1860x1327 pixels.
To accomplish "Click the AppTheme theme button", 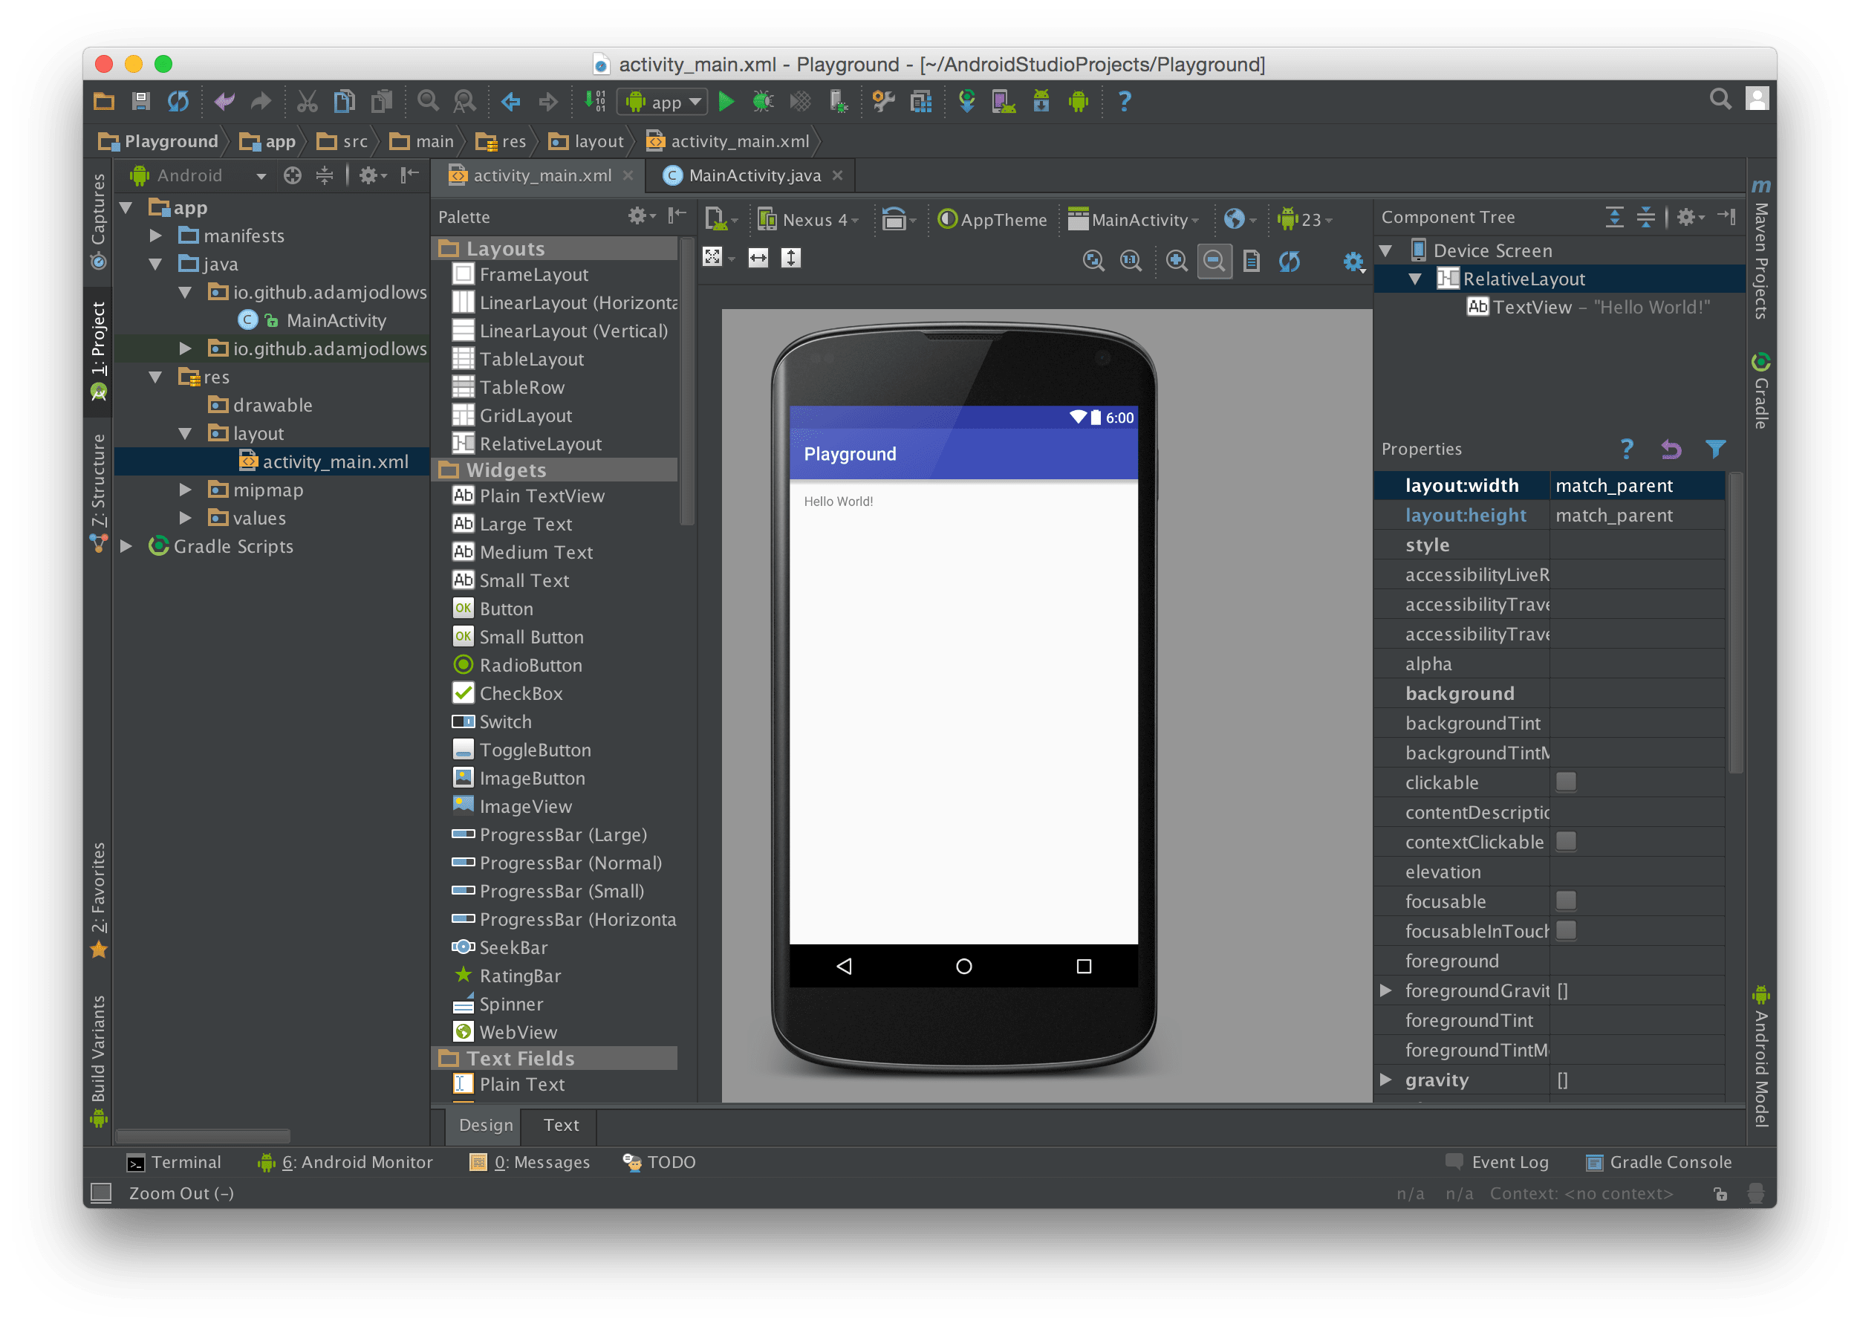I will (992, 219).
